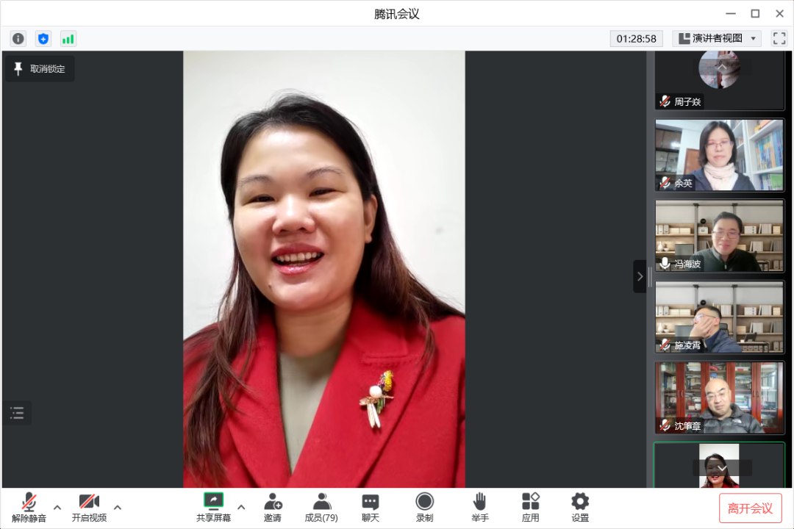The image size is (794, 529).
Task: Unpin video with 取消锁定
Action: [x=40, y=69]
